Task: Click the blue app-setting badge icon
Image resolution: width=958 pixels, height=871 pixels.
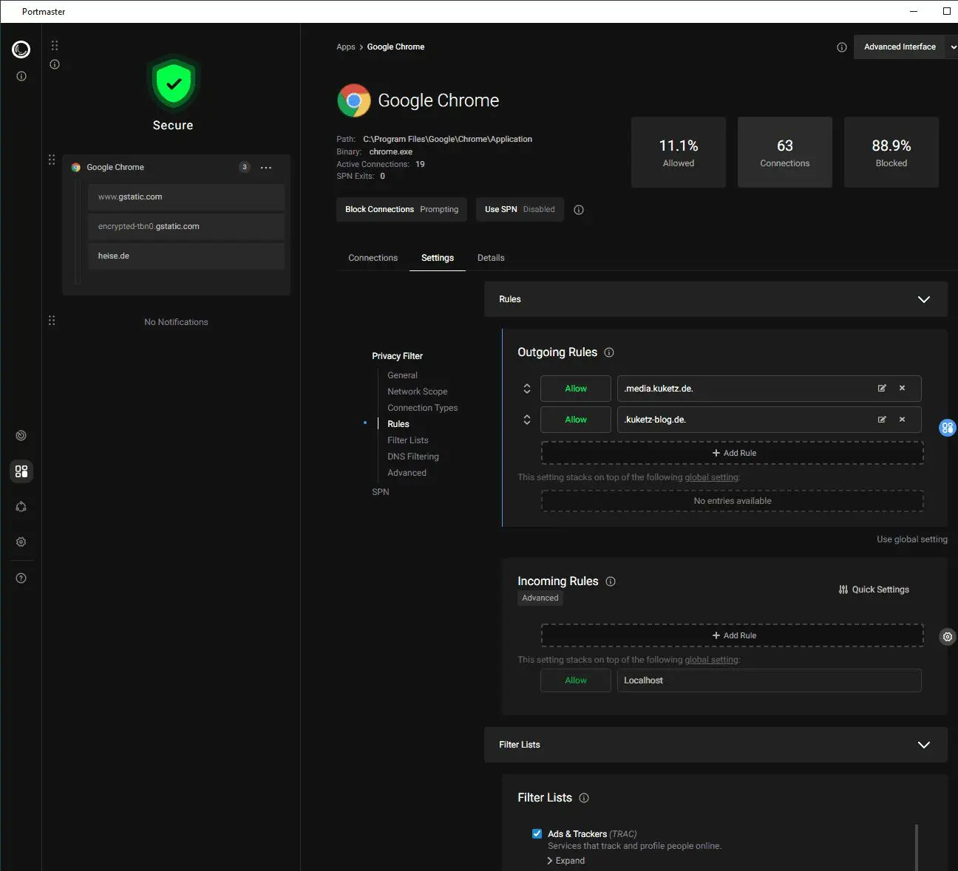Action: [x=948, y=428]
